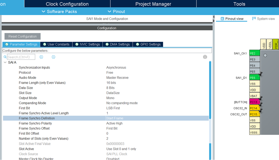Open the Clock Configuration tab
Viewport: 279px width, 160px height.
(67, 4)
